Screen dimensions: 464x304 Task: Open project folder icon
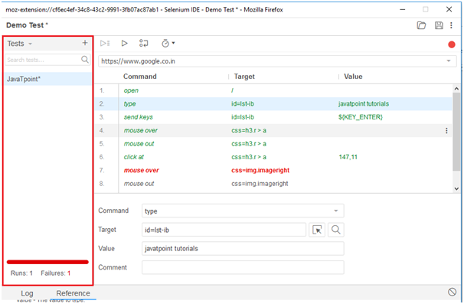(421, 25)
